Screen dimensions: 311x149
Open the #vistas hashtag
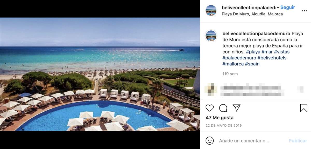(282, 52)
